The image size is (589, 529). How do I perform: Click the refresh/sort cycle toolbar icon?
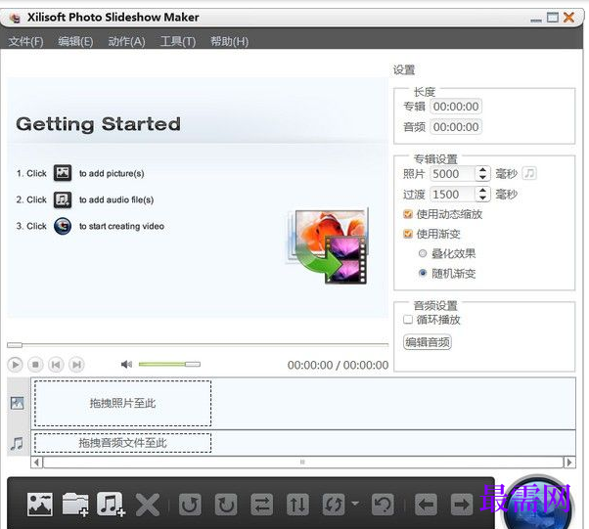tap(334, 505)
